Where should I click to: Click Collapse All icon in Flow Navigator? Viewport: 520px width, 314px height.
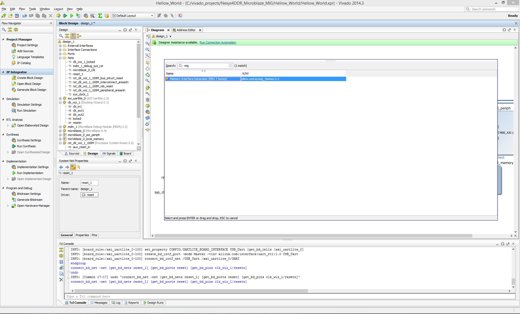tap(10, 30)
